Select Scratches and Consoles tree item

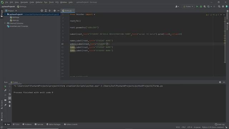(x=18, y=26)
